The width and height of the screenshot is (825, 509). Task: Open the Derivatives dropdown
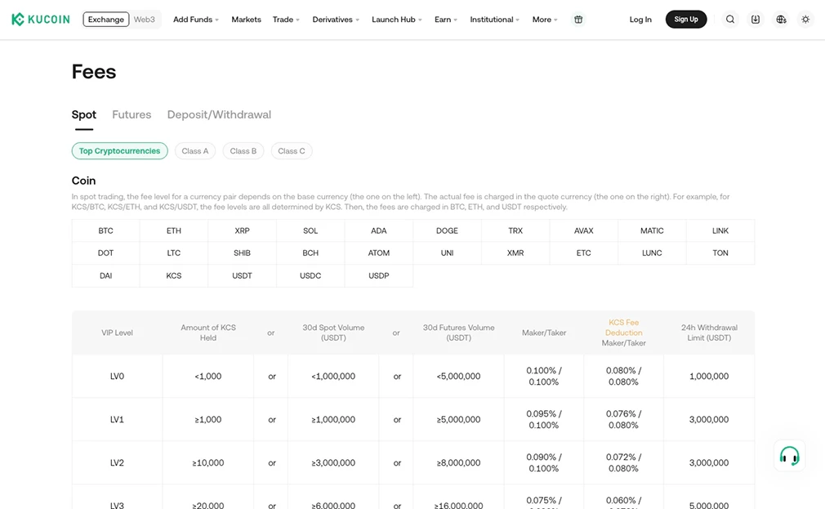tap(335, 19)
